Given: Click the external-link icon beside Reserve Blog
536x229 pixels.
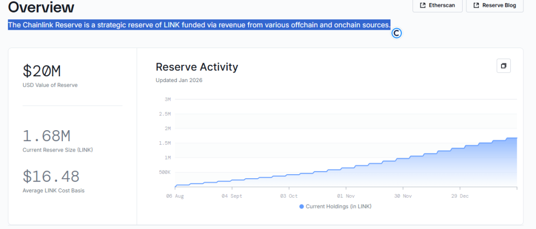Looking at the screenshot, I should pyautogui.click(x=476, y=6).
